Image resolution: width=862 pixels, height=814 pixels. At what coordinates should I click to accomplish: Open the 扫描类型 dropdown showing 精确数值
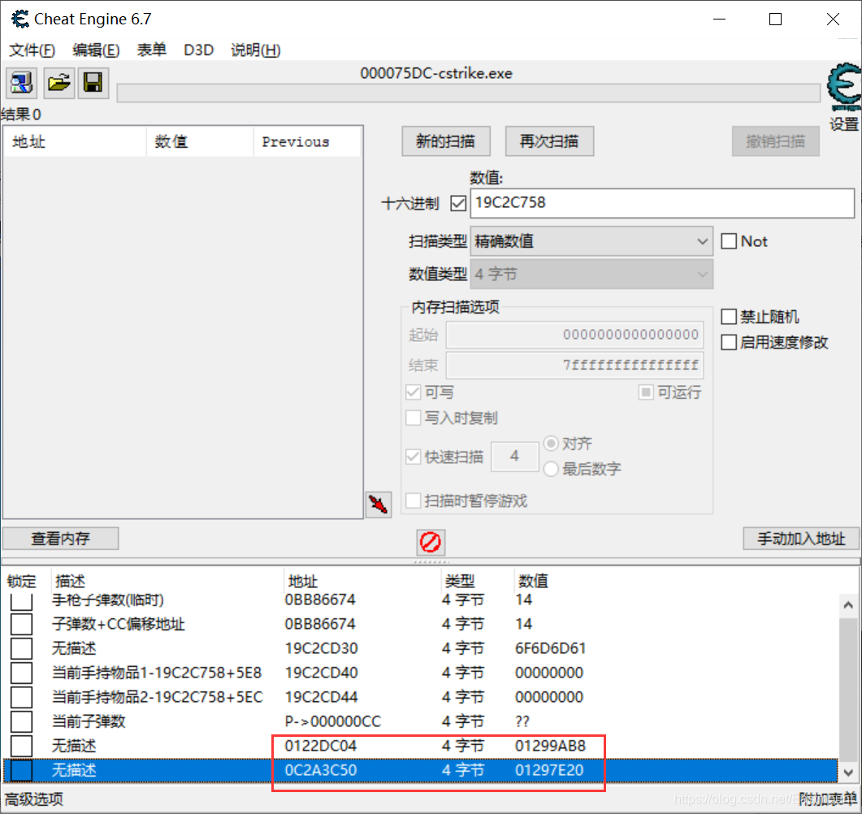point(591,241)
